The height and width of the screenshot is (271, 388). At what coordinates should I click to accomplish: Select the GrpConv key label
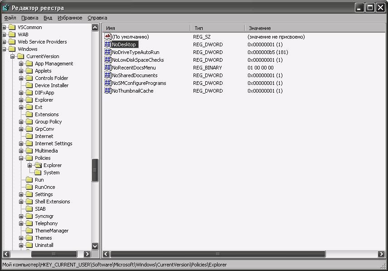(x=44, y=129)
